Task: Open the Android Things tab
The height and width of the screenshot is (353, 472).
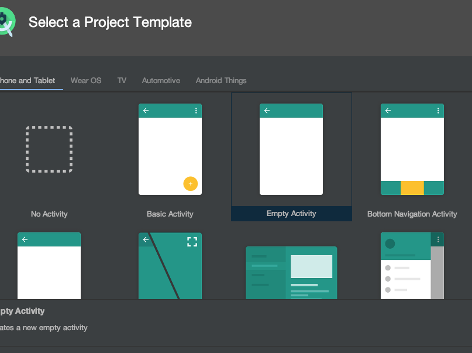Action: pyautogui.click(x=221, y=81)
